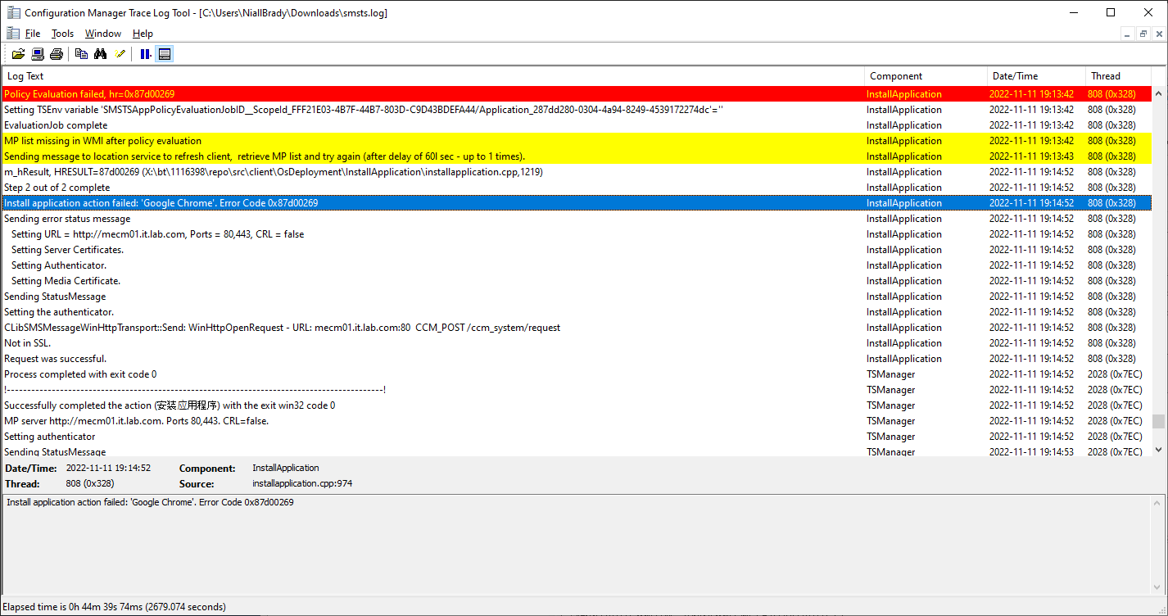Click the Print toolbar icon
The width and height of the screenshot is (1168, 616).
(x=57, y=54)
